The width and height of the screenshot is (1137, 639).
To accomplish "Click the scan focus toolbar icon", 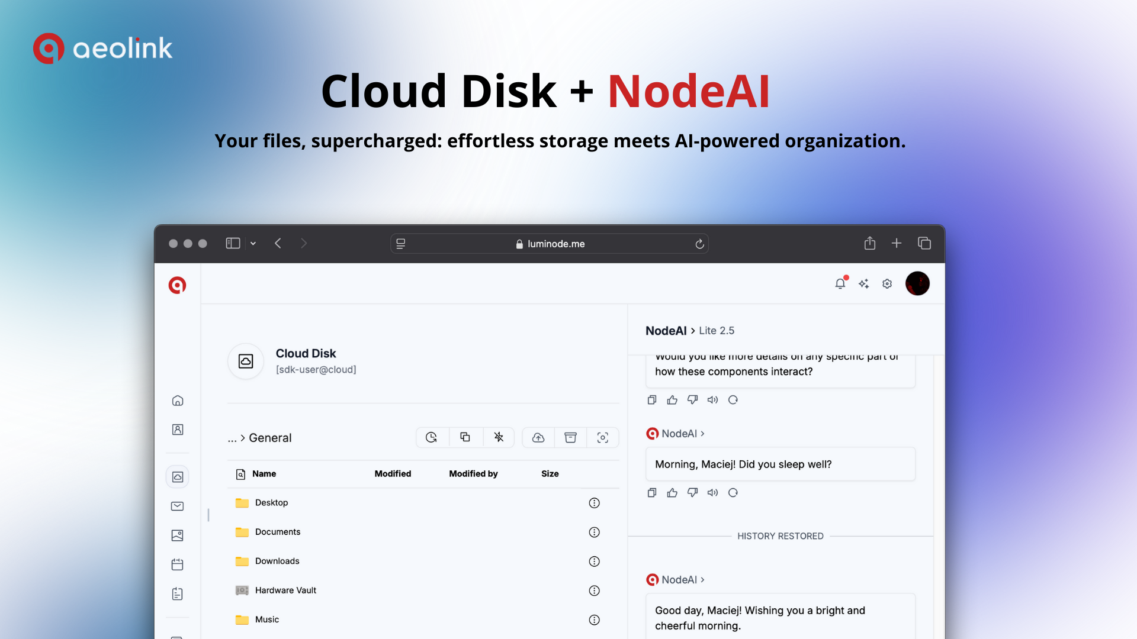I will pyautogui.click(x=602, y=437).
